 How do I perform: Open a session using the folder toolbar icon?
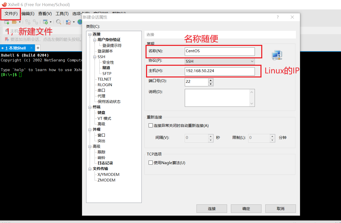(15, 22)
